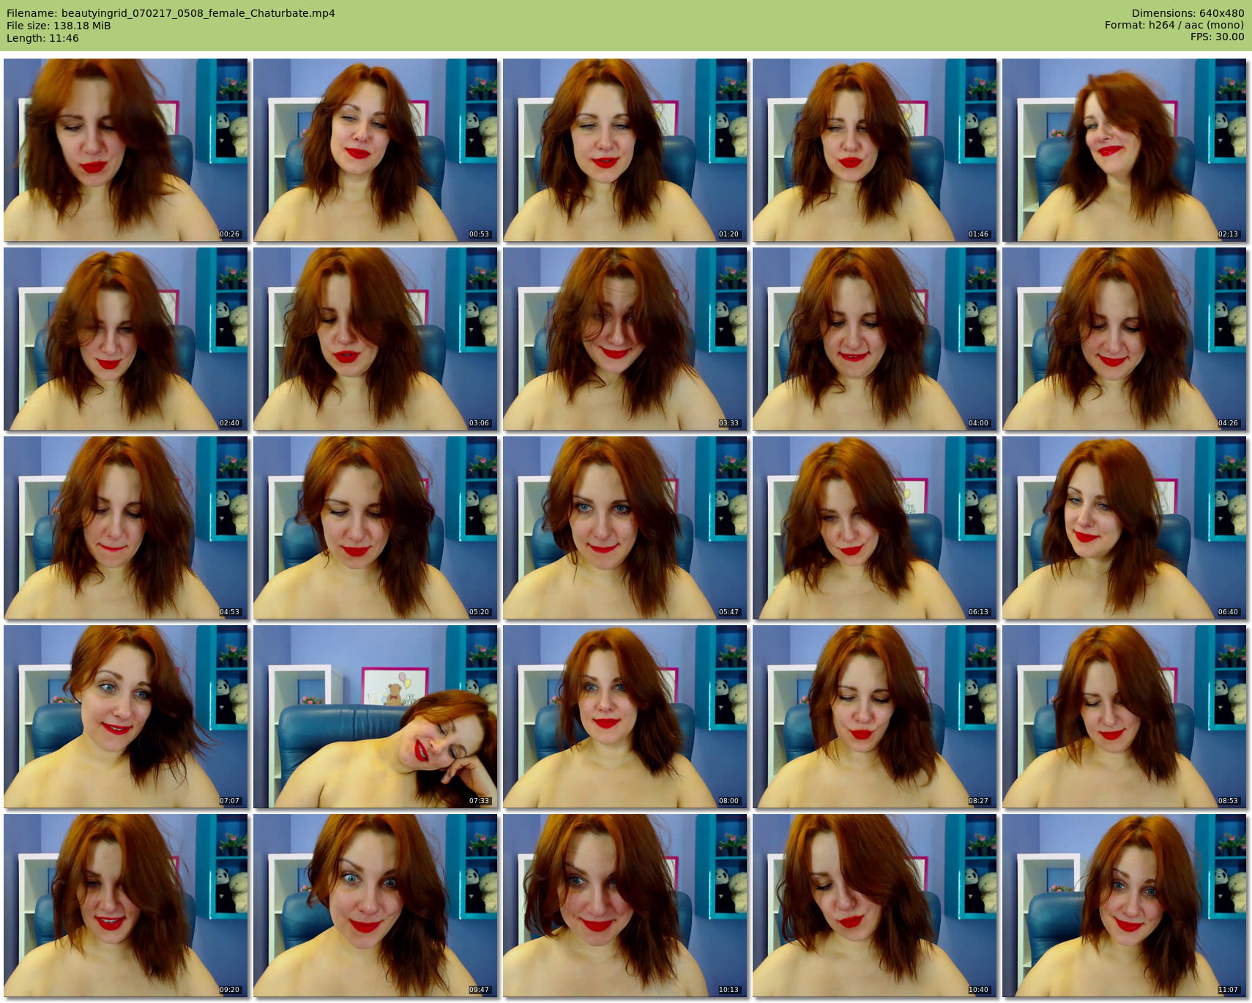
Task: Open the 01:20 thumbnail
Action: tap(625, 150)
